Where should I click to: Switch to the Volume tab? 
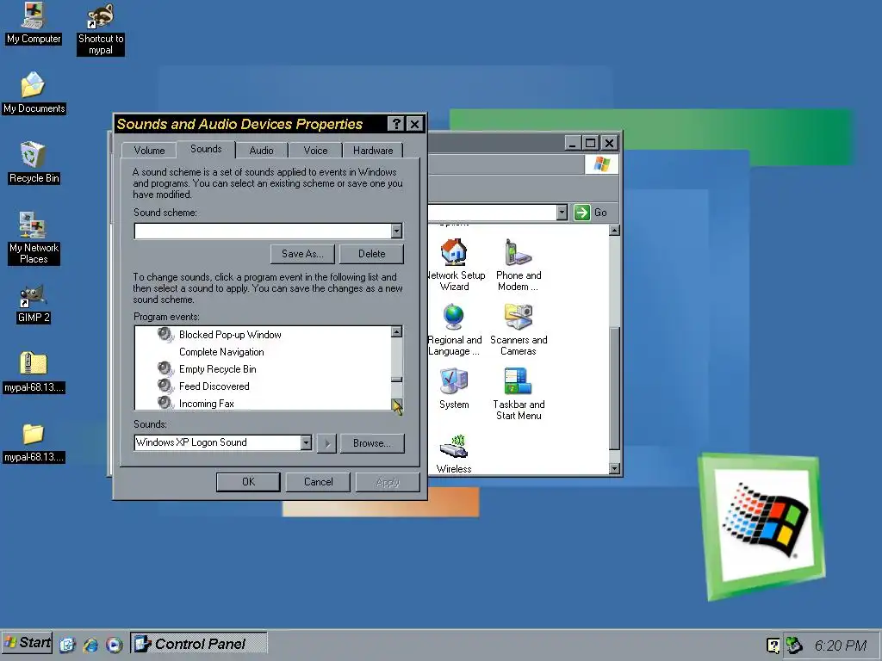(x=149, y=150)
